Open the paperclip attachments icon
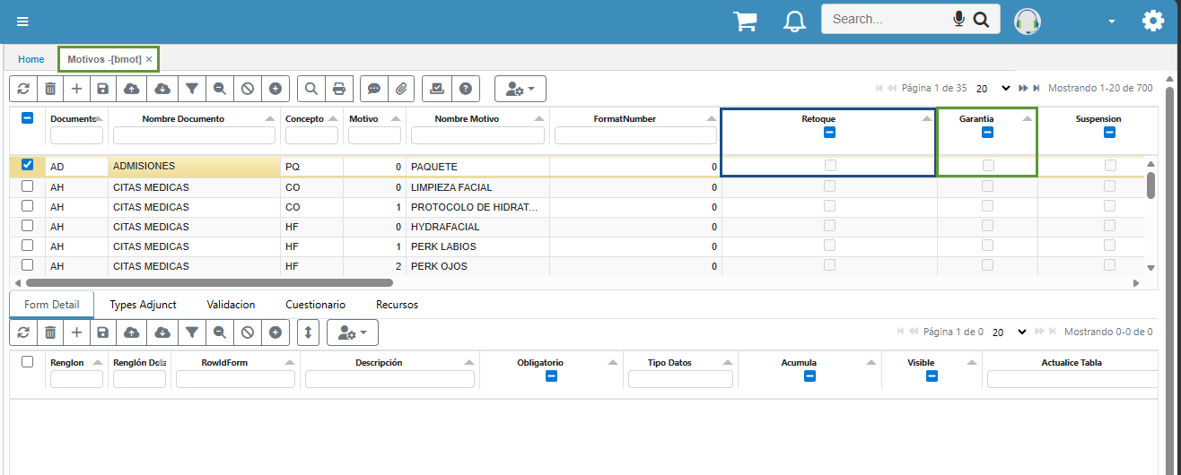1181x475 pixels. pyautogui.click(x=402, y=89)
